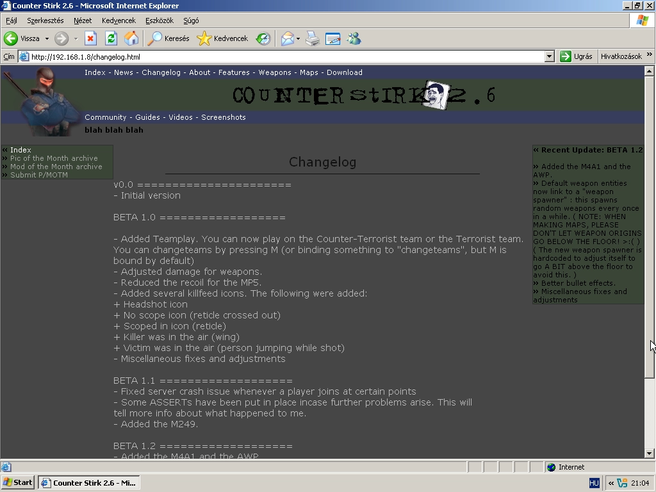Click the Changelog page heading
Screen dimensions: 656x492
(323, 162)
